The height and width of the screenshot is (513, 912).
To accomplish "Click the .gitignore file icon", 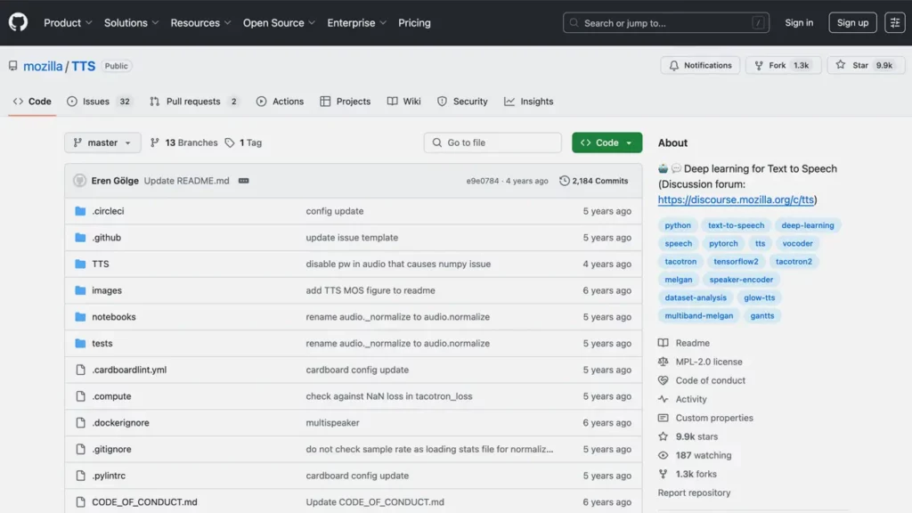I will click(x=80, y=449).
